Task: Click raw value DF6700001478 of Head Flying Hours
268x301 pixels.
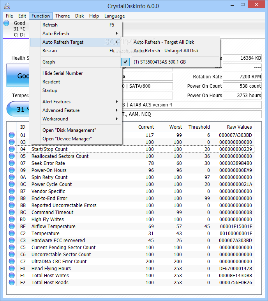Action: coord(235,268)
